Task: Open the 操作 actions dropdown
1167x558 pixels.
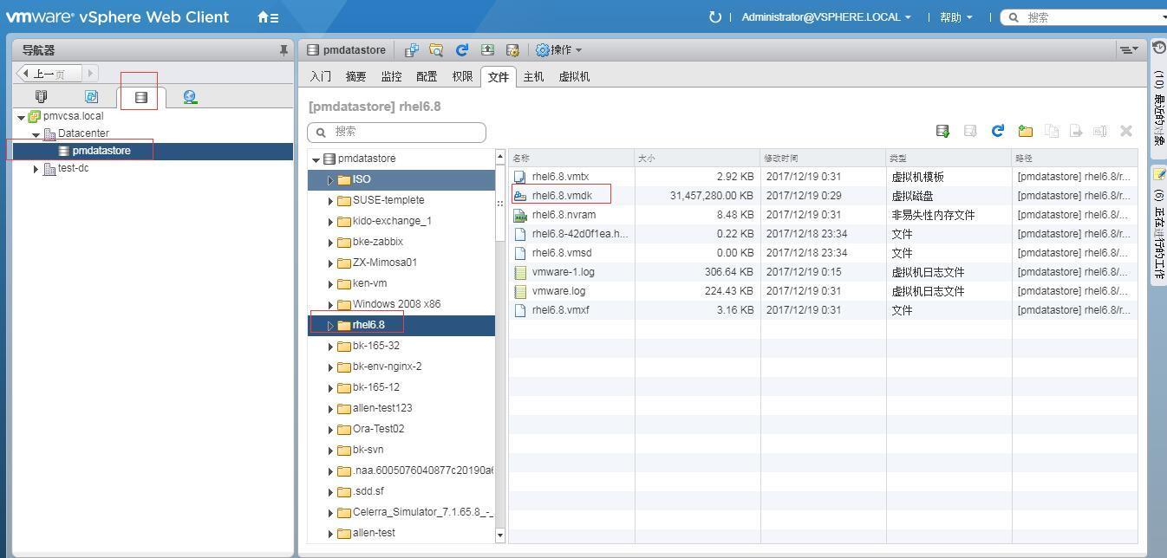Action: pos(559,50)
